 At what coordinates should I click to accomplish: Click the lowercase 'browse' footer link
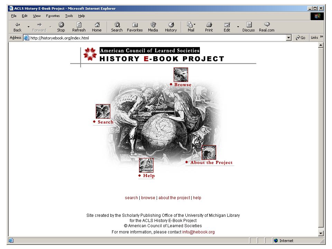148,198
